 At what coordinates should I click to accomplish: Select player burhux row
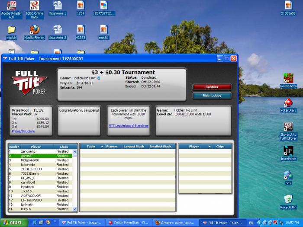pos(40,209)
